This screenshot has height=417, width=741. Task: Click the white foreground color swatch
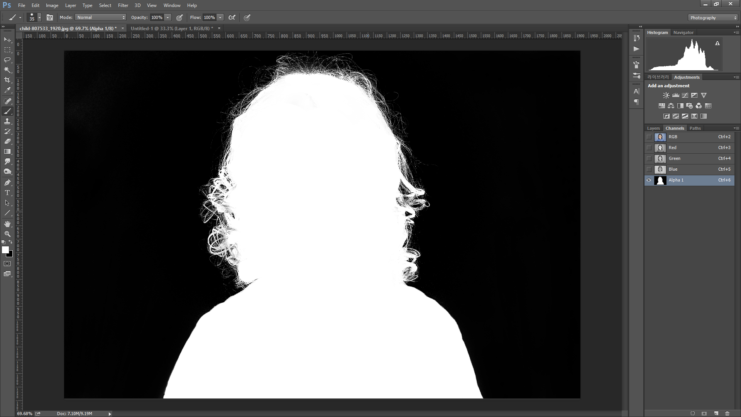[5, 250]
